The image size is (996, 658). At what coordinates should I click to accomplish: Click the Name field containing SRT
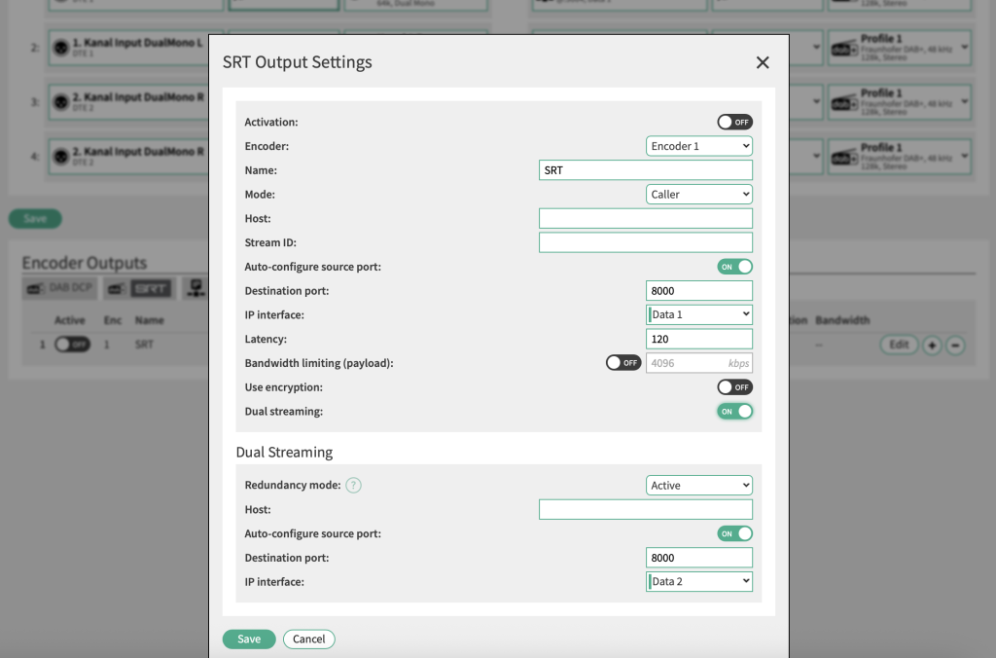click(x=646, y=170)
